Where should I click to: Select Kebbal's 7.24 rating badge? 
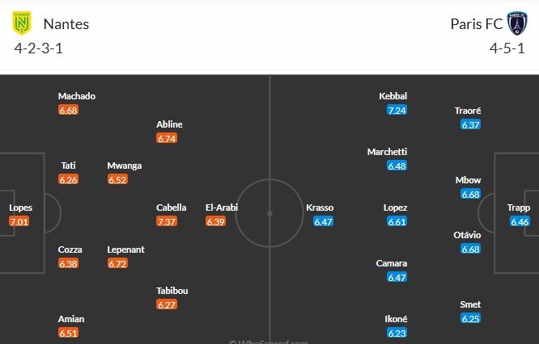(397, 110)
